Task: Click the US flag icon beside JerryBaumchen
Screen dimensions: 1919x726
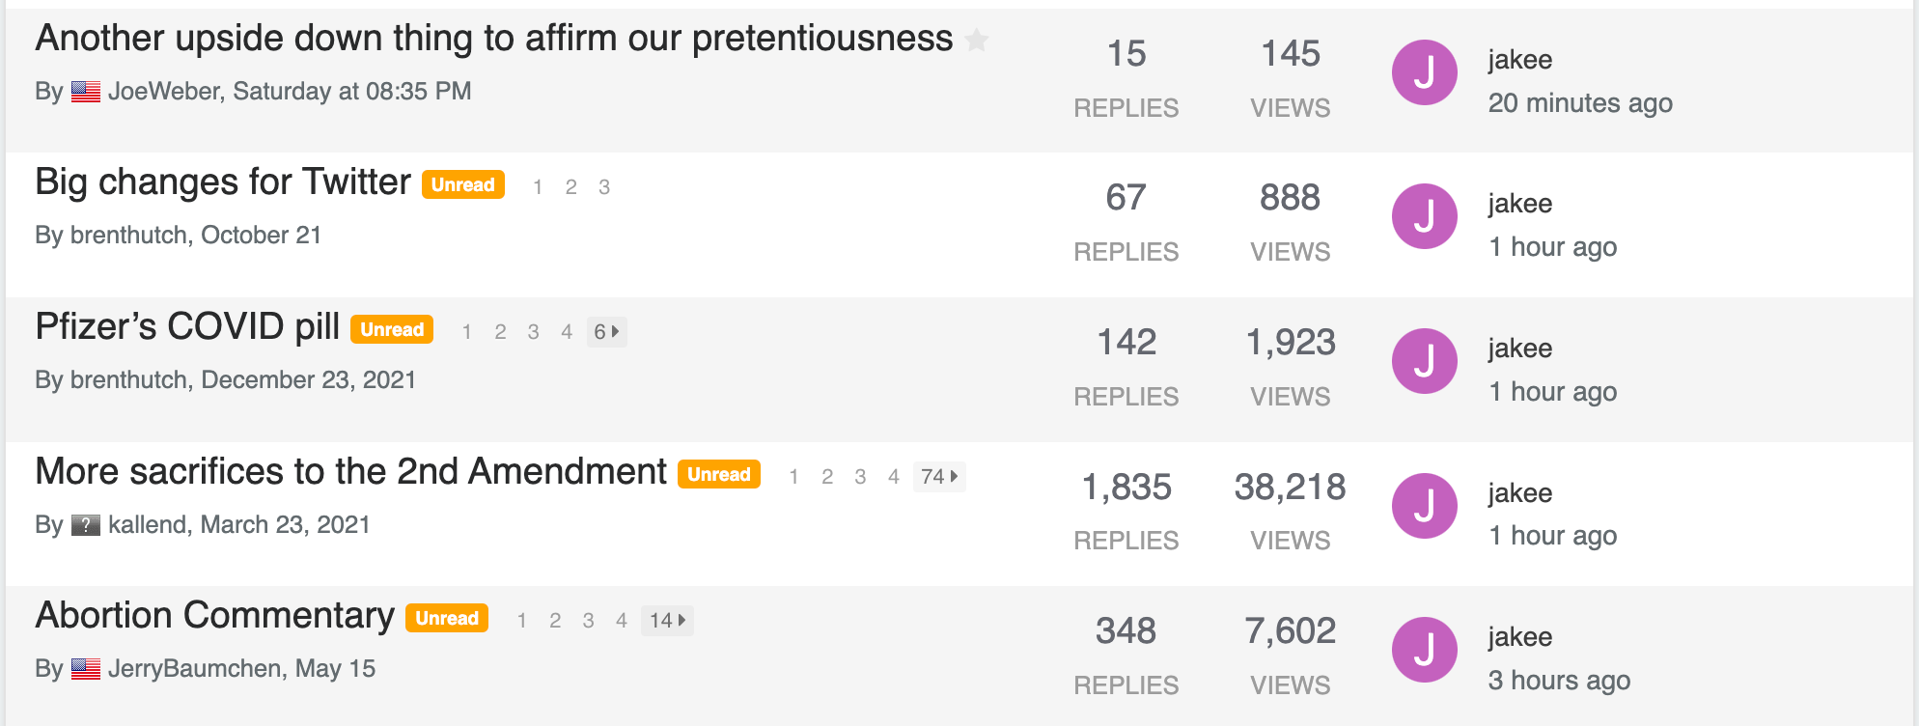Action: [86, 669]
